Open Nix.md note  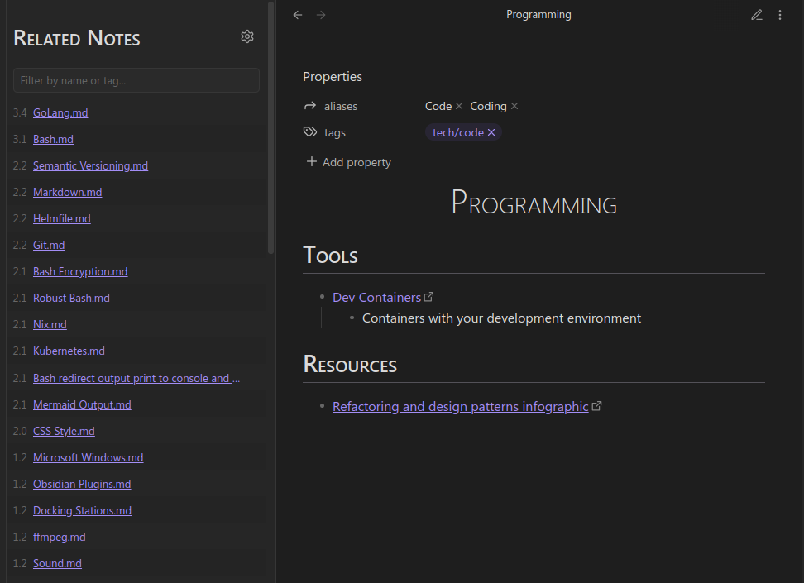tap(50, 324)
